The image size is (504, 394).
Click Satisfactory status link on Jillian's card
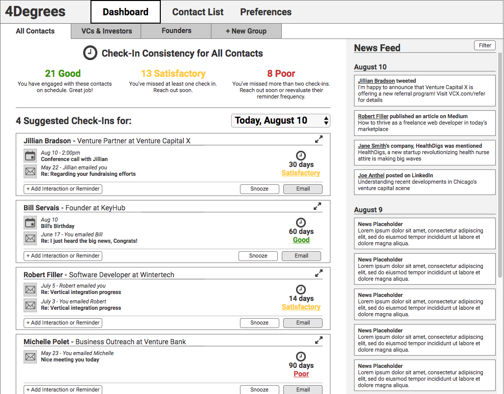[x=301, y=173]
